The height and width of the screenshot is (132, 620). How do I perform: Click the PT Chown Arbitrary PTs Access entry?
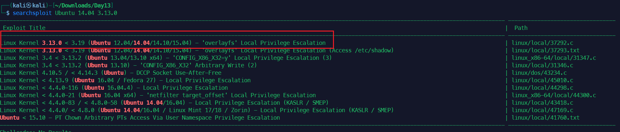[140, 118]
